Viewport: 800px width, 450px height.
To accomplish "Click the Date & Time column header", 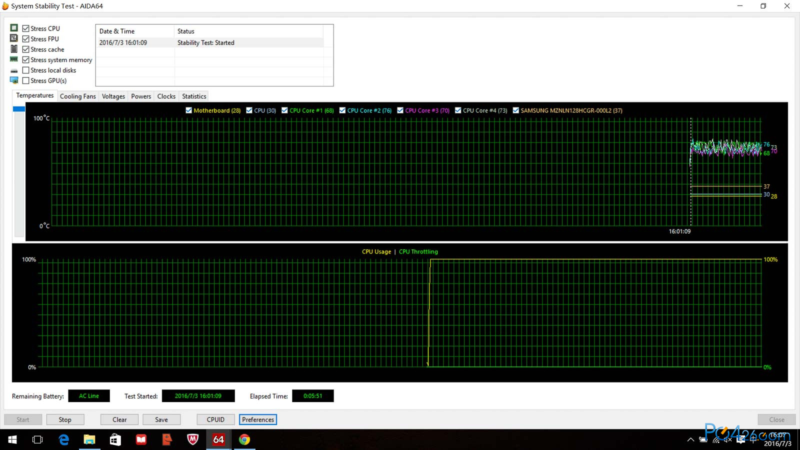I will pyautogui.click(x=135, y=31).
